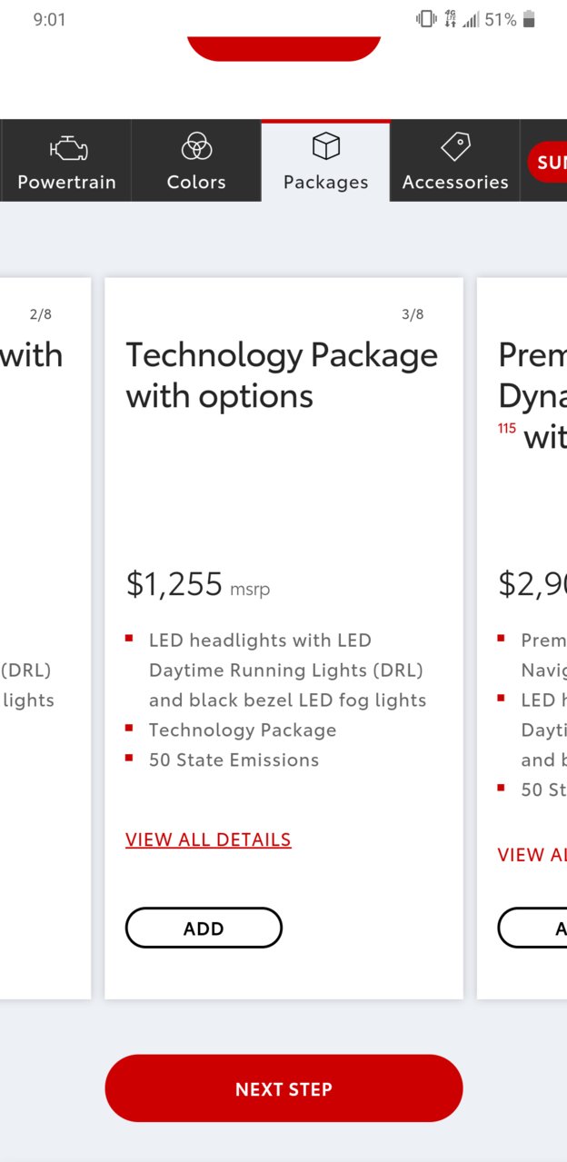Tap the Colors overlapping circles icon
Screen dimensions: 567x1162
tap(196, 146)
